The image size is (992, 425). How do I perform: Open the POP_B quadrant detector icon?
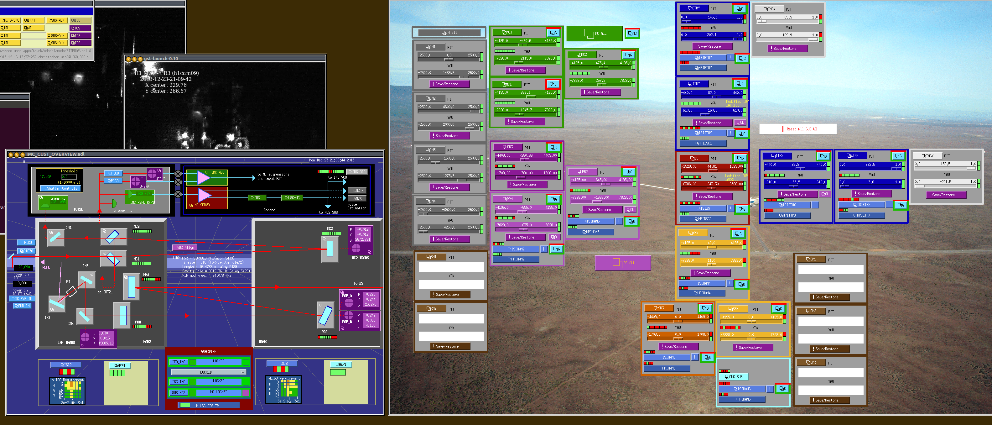point(348,316)
